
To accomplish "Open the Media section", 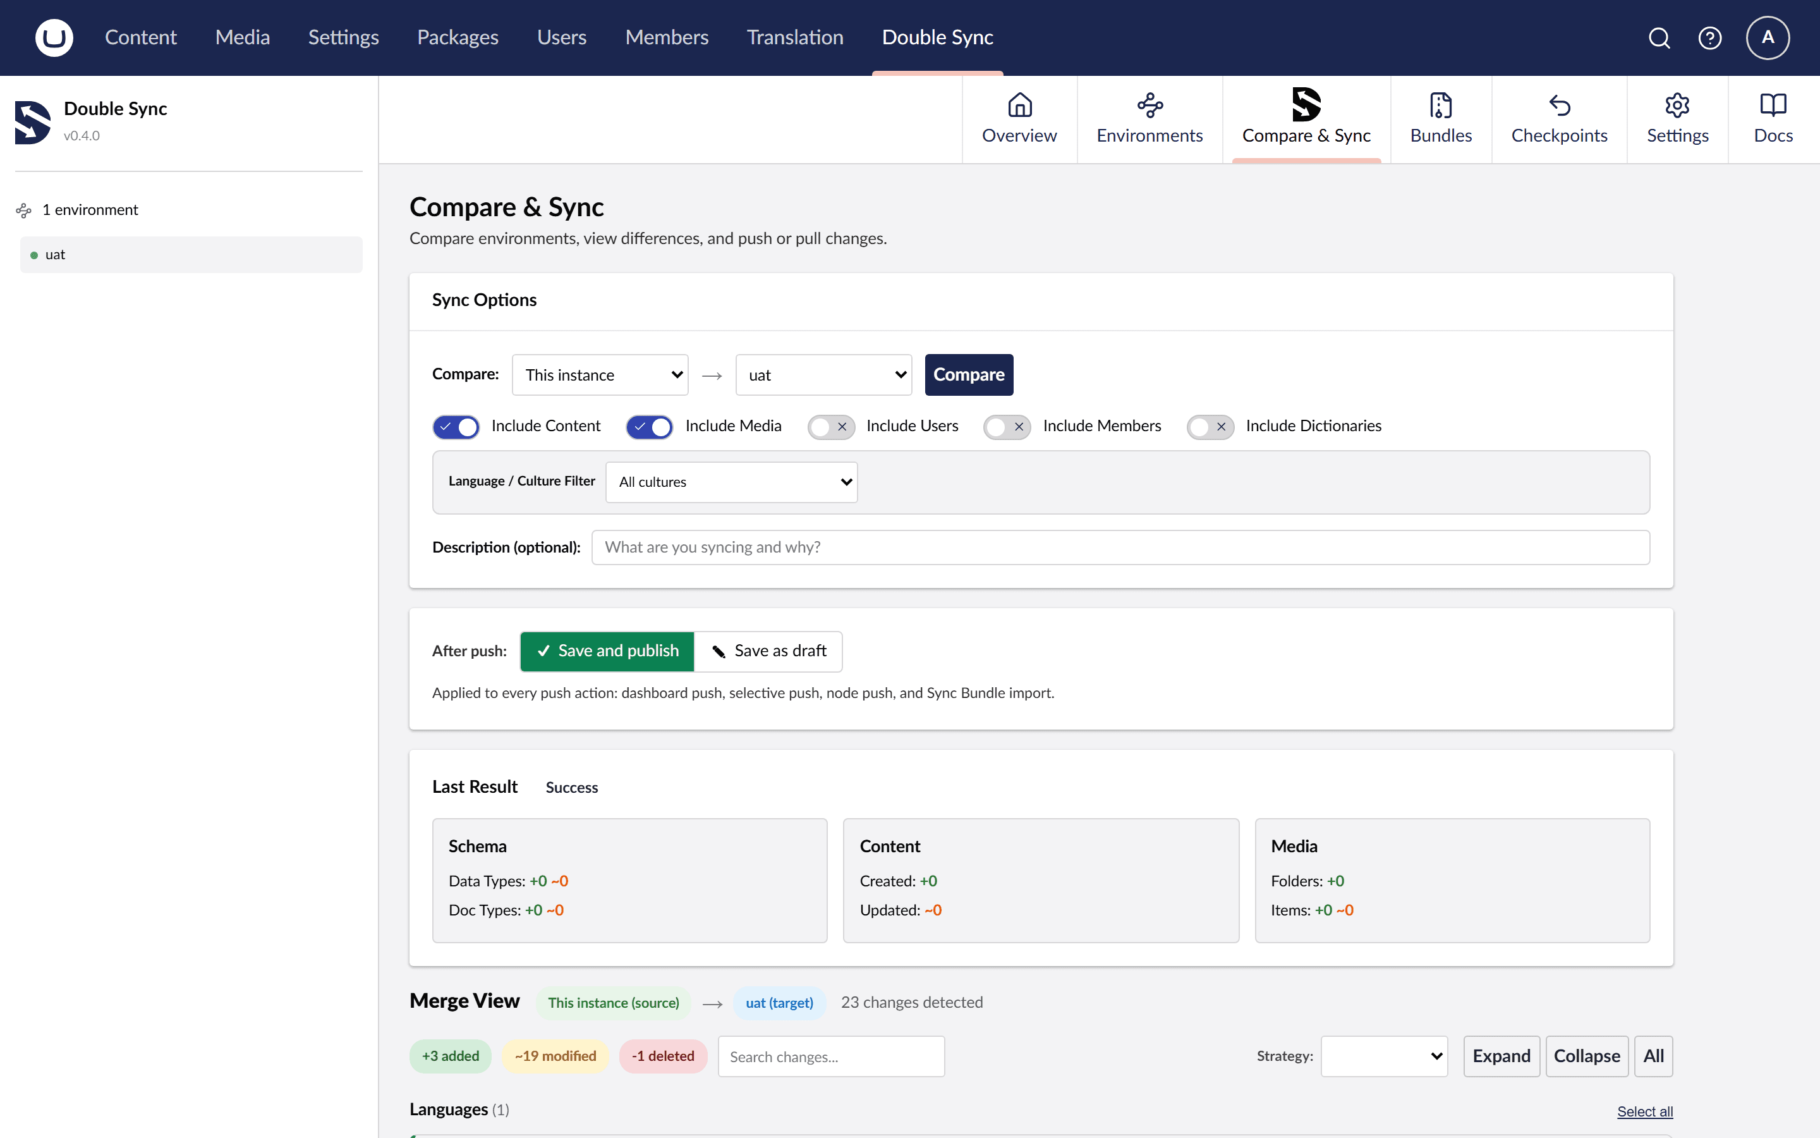I will pyautogui.click(x=242, y=38).
